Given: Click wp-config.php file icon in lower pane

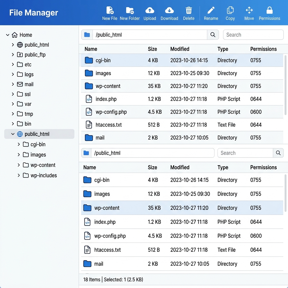Looking at the screenshot, I should click(x=87, y=236).
